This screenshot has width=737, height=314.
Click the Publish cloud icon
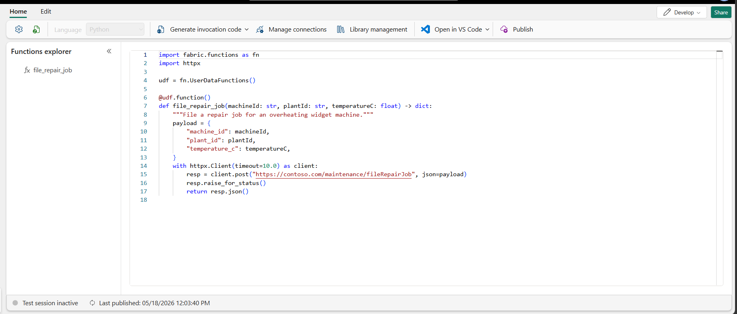point(504,29)
